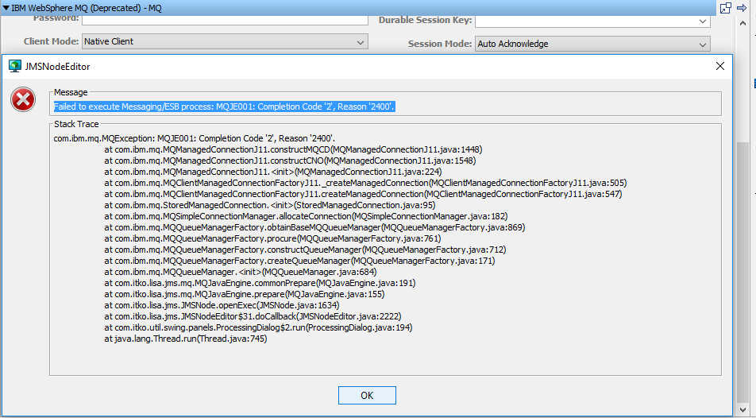The image size is (756, 418).
Task: Click the 'JMSNode.openExec' stack trace line
Action: coord(222,305)
